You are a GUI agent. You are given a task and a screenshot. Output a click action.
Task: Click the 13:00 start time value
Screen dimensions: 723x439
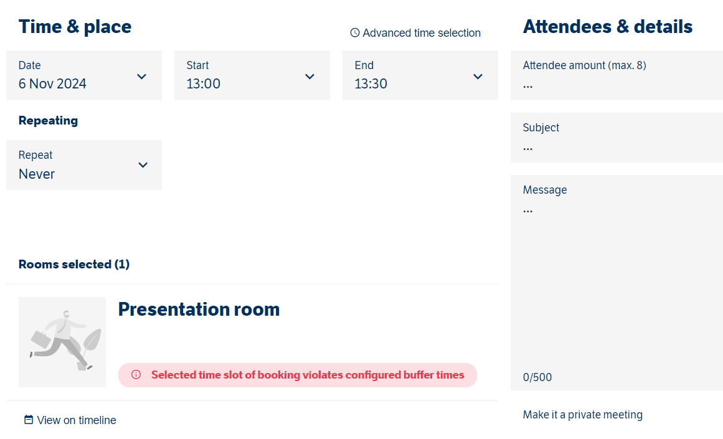(204, 83)
